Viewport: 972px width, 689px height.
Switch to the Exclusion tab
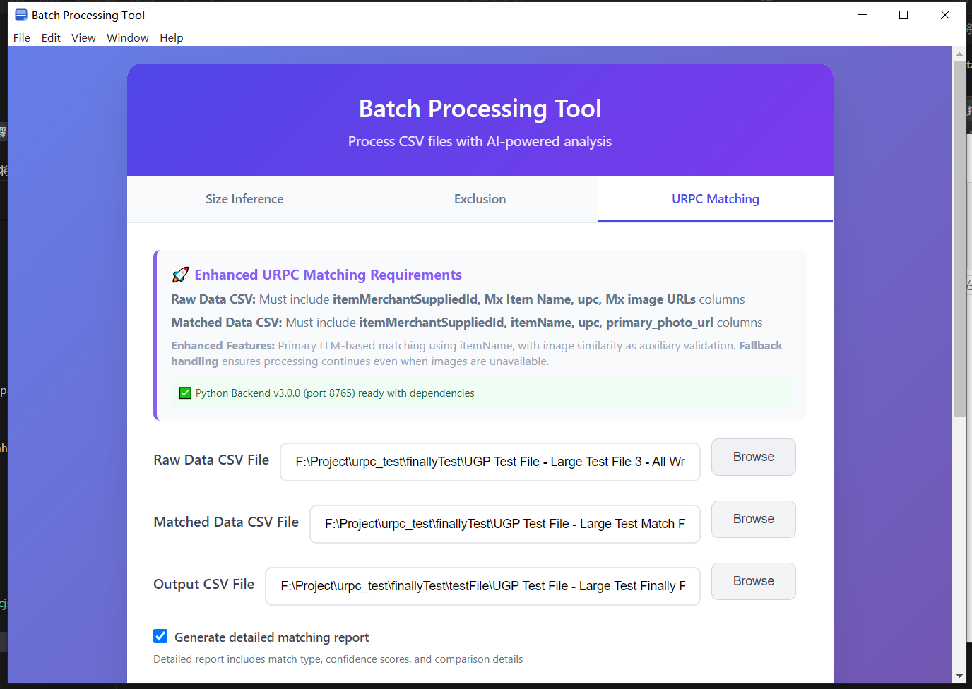(480, 198)
